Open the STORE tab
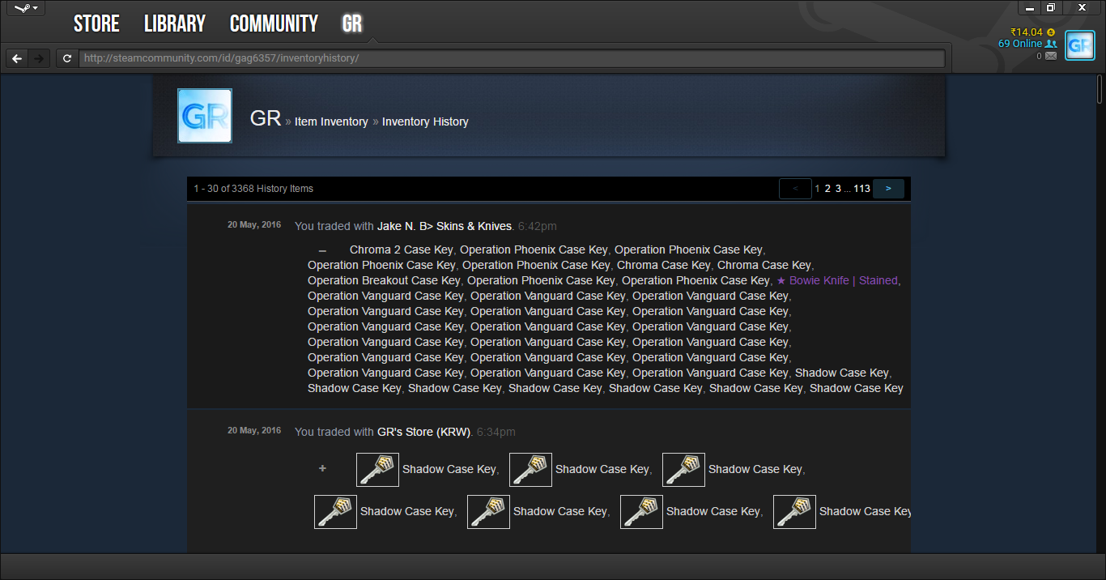The height and width of the screenshot is (580, 1106). click(x=96, y=24)
